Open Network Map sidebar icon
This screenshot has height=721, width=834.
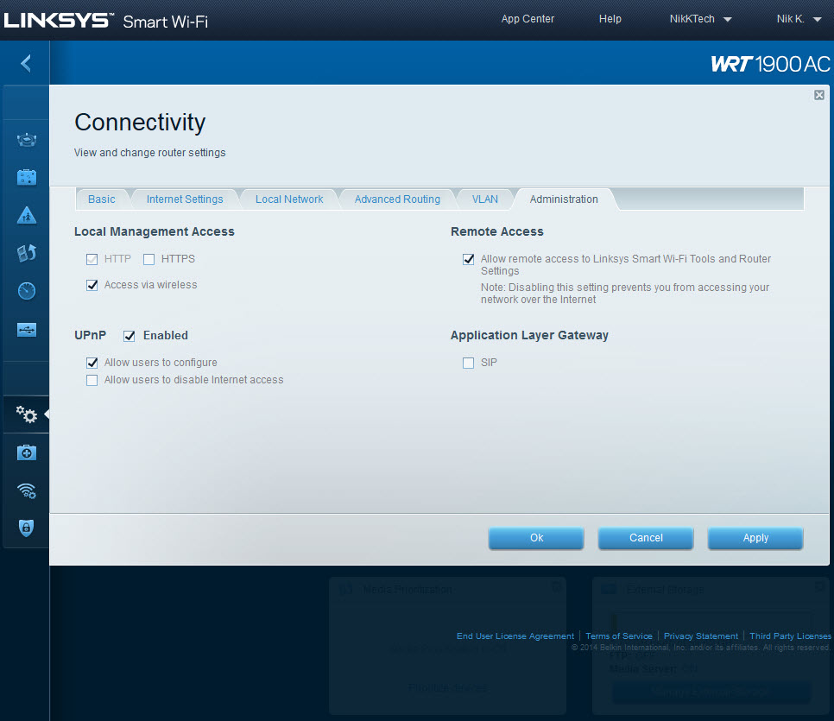(27, 140)
